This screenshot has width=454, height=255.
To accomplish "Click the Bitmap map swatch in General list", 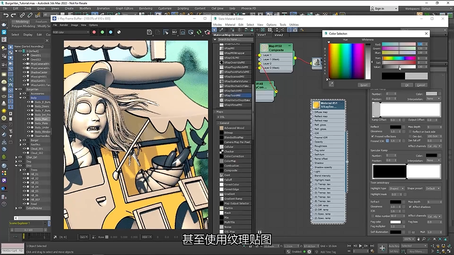I will [x=221, y=132].
